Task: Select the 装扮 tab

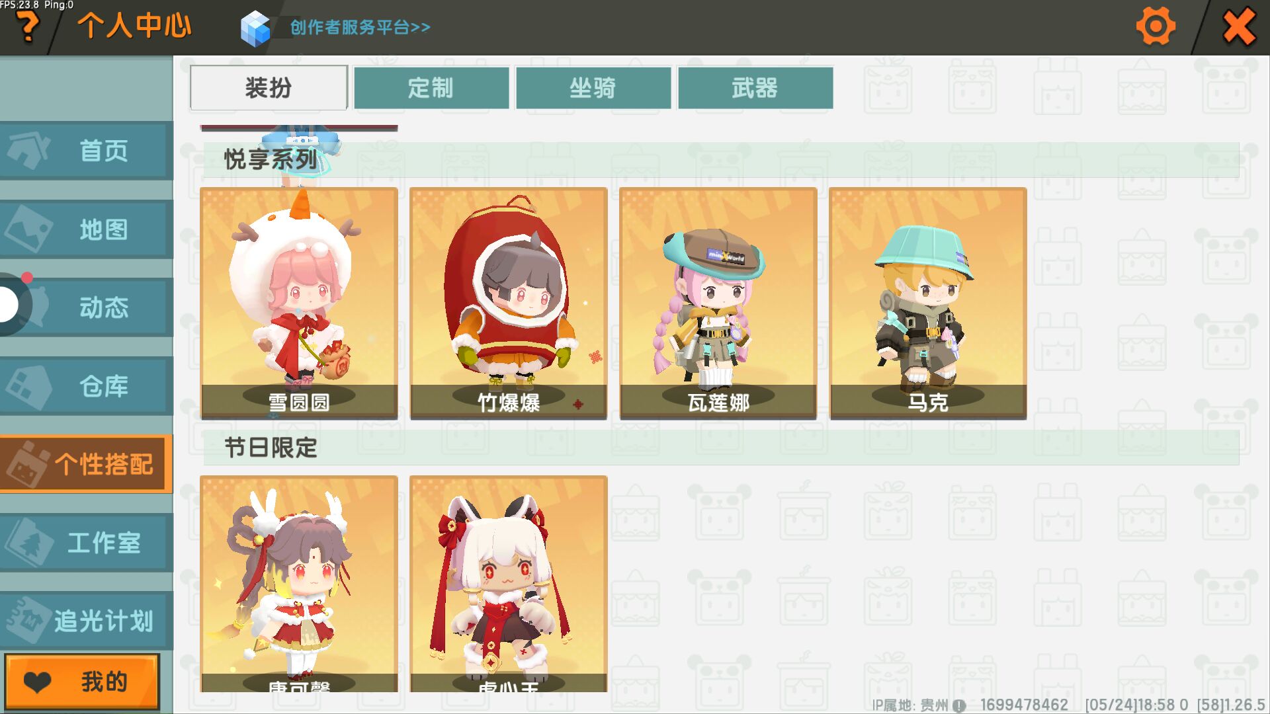Action: point(269,87)
